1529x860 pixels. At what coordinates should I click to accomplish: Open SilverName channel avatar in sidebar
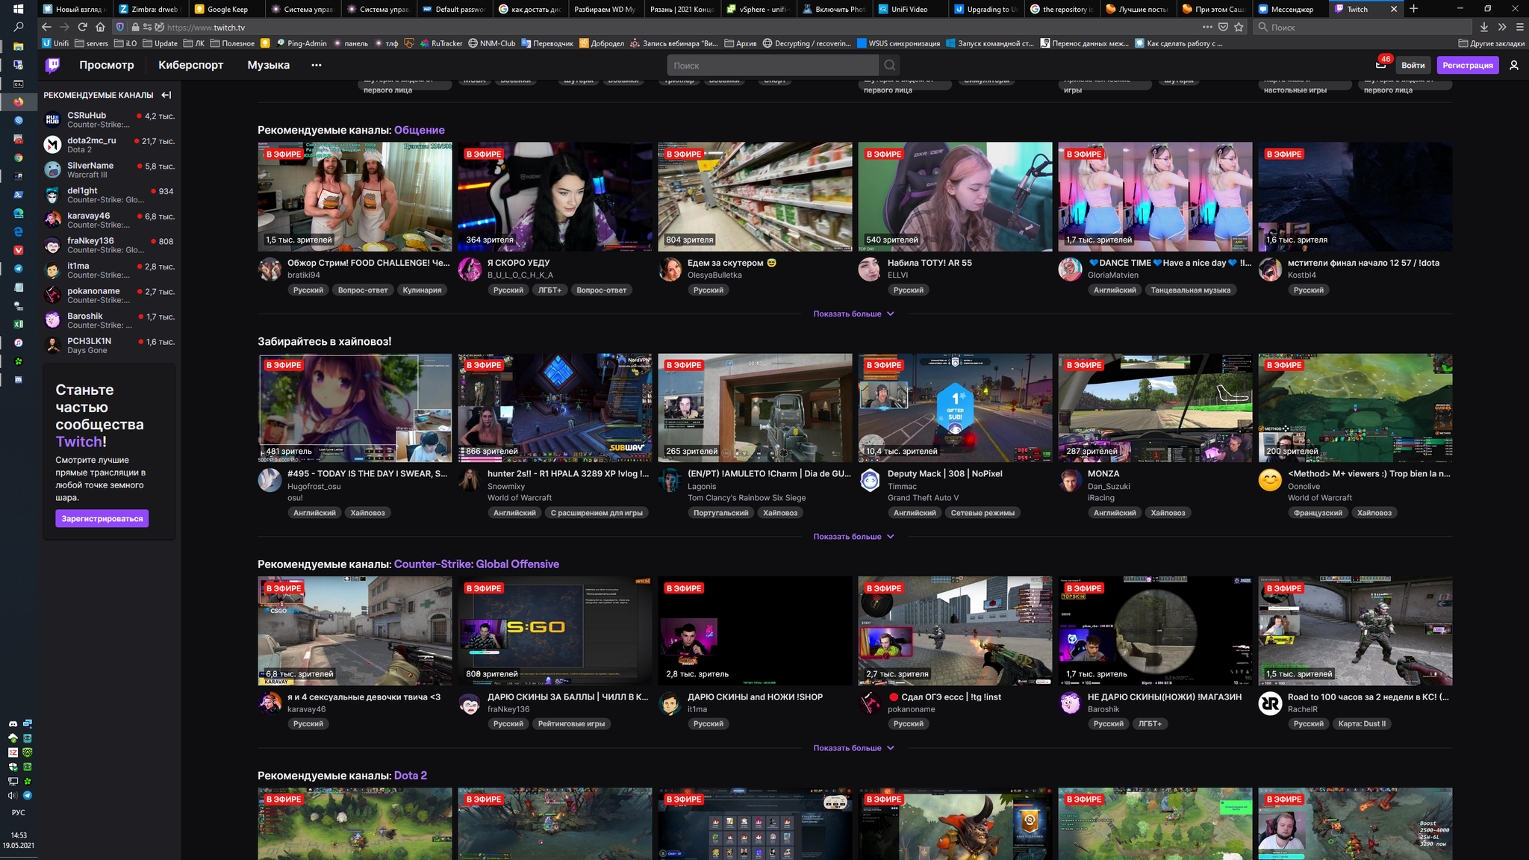[x=52, y=169]
